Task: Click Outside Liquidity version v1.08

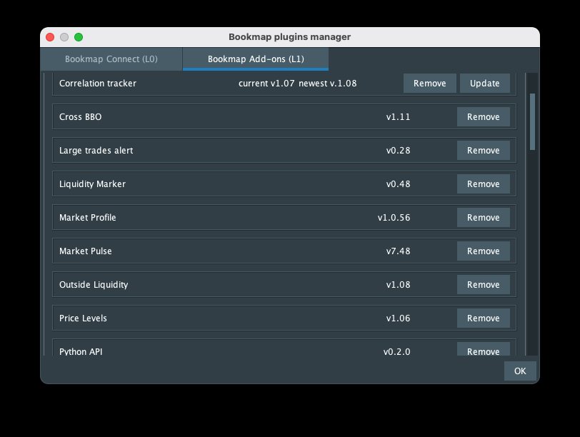Action: (398, 285)
